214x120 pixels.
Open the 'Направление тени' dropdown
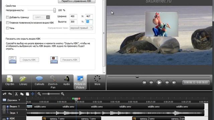point(81,28)
